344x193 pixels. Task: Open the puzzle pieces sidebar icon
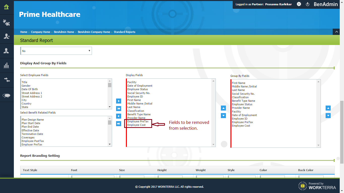[7, 23]
